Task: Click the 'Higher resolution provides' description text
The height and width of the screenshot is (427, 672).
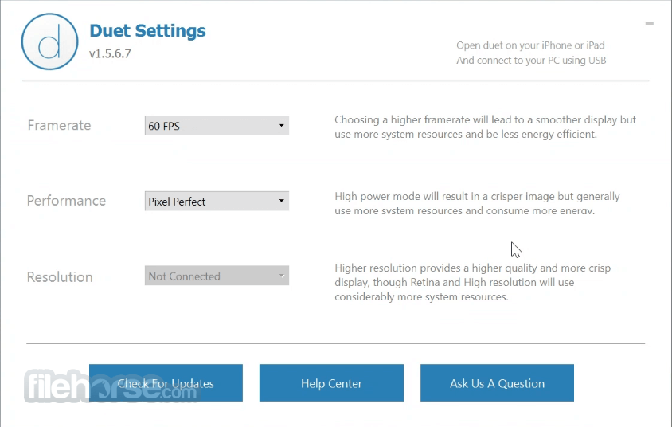Action: point(473,282)
